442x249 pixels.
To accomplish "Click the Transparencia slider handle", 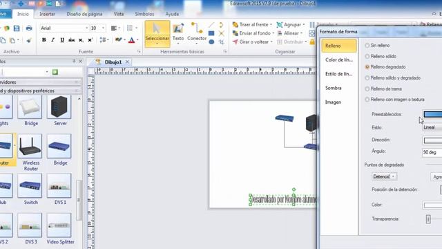I will coord(428,219).
